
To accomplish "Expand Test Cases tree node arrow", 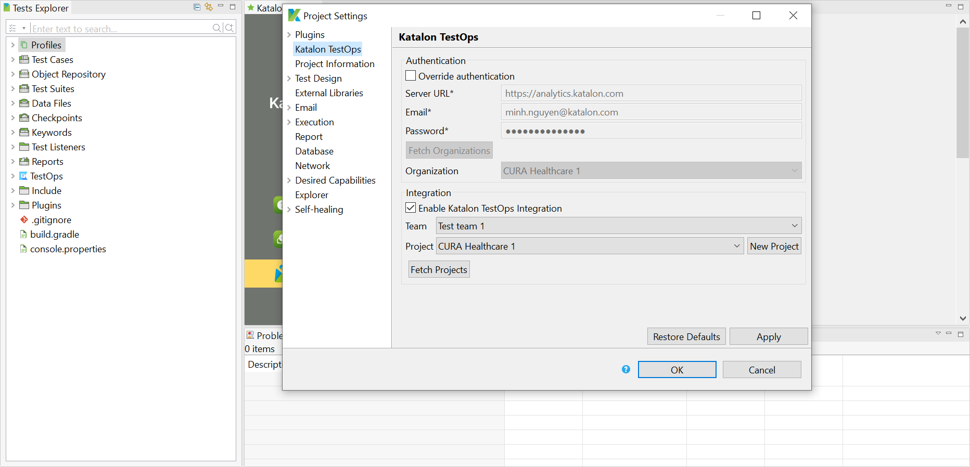I will pyautogui.click(x=13, y=60).
